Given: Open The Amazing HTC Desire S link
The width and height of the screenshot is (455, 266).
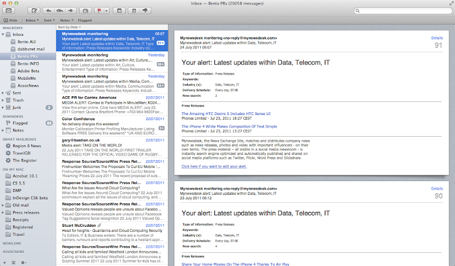Looking at the screenshot, I should click(226, 114).
